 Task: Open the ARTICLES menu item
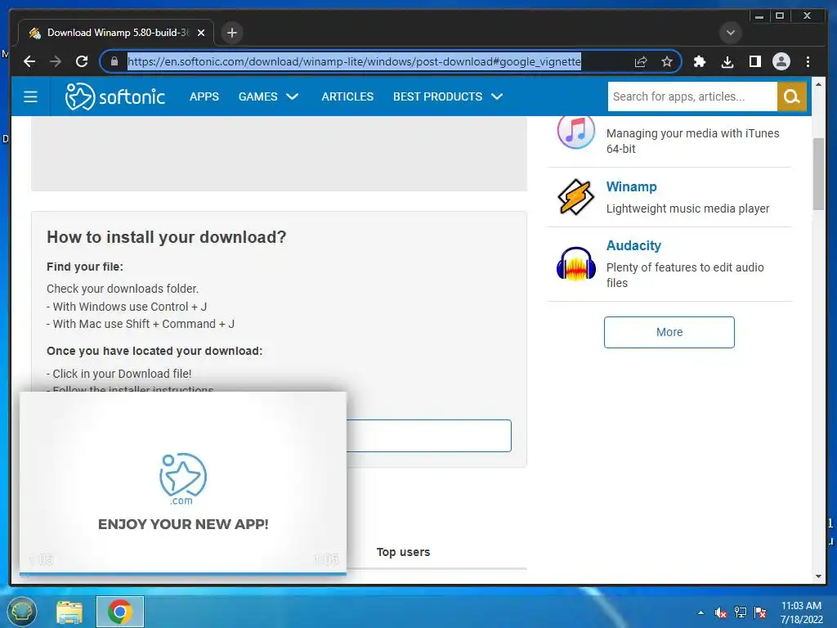point(347,96)
